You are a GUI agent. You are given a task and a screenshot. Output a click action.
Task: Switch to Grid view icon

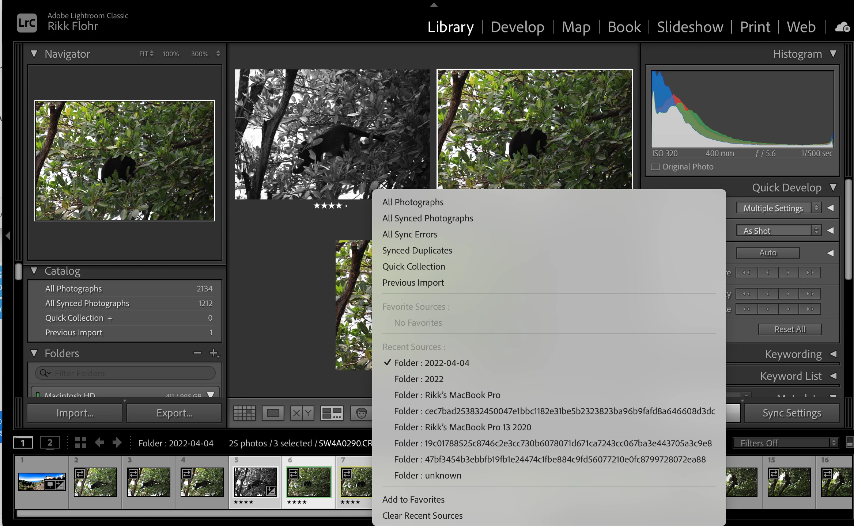[x=244, y=413]
